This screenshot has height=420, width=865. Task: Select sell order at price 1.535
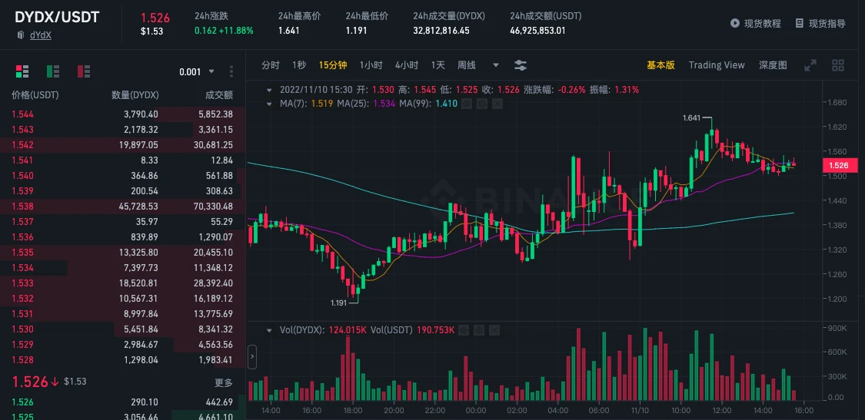click(122, 253)
